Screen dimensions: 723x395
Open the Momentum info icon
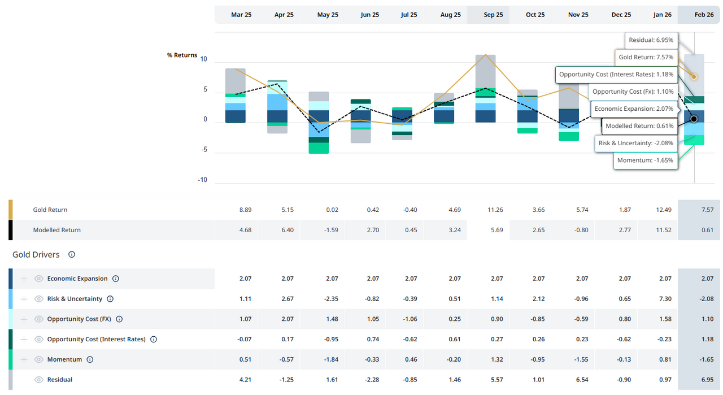pos(90,359)
